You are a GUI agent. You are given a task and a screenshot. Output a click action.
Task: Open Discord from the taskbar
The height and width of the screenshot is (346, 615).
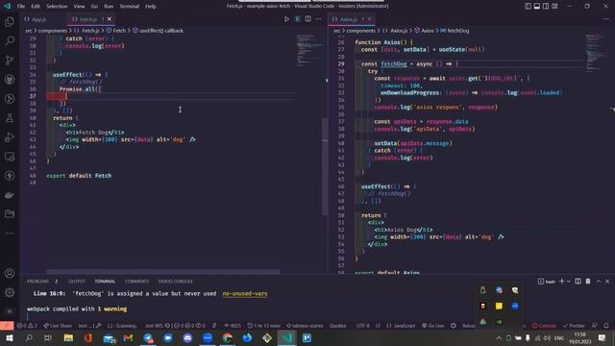[x=187, y=337]
